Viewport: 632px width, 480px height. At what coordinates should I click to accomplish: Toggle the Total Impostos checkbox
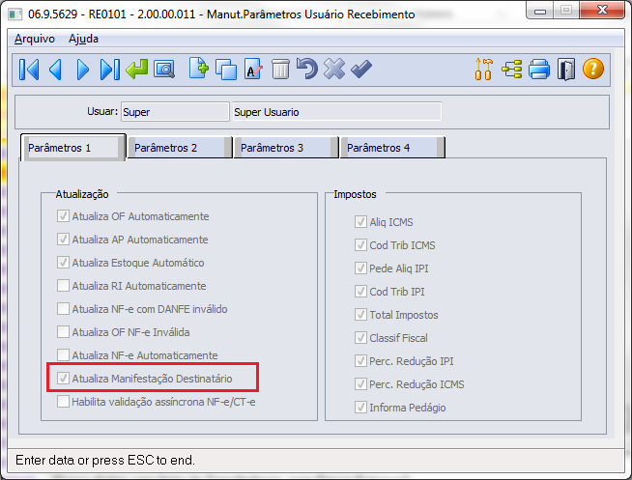coord(360,315)
